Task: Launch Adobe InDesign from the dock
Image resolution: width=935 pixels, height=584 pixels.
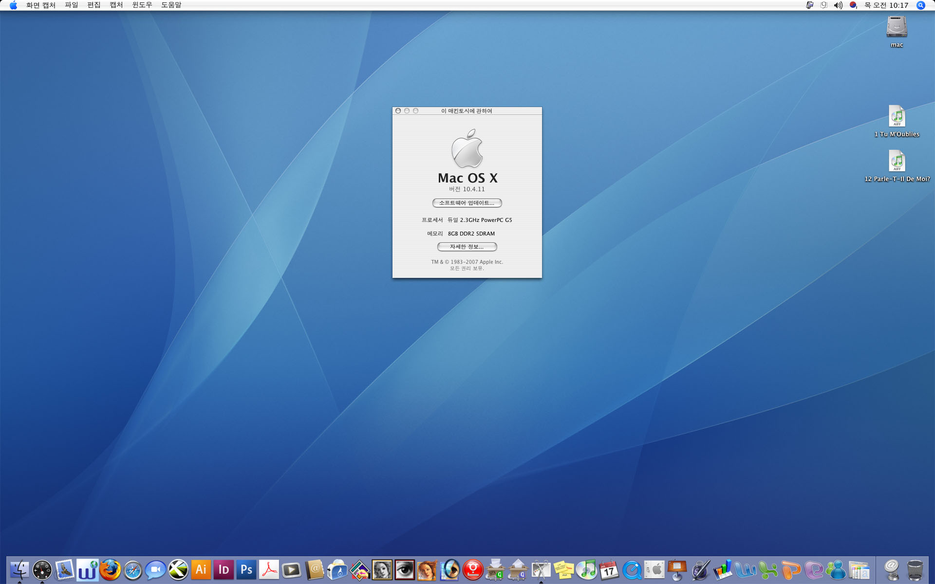Action: tap(224, 569)
